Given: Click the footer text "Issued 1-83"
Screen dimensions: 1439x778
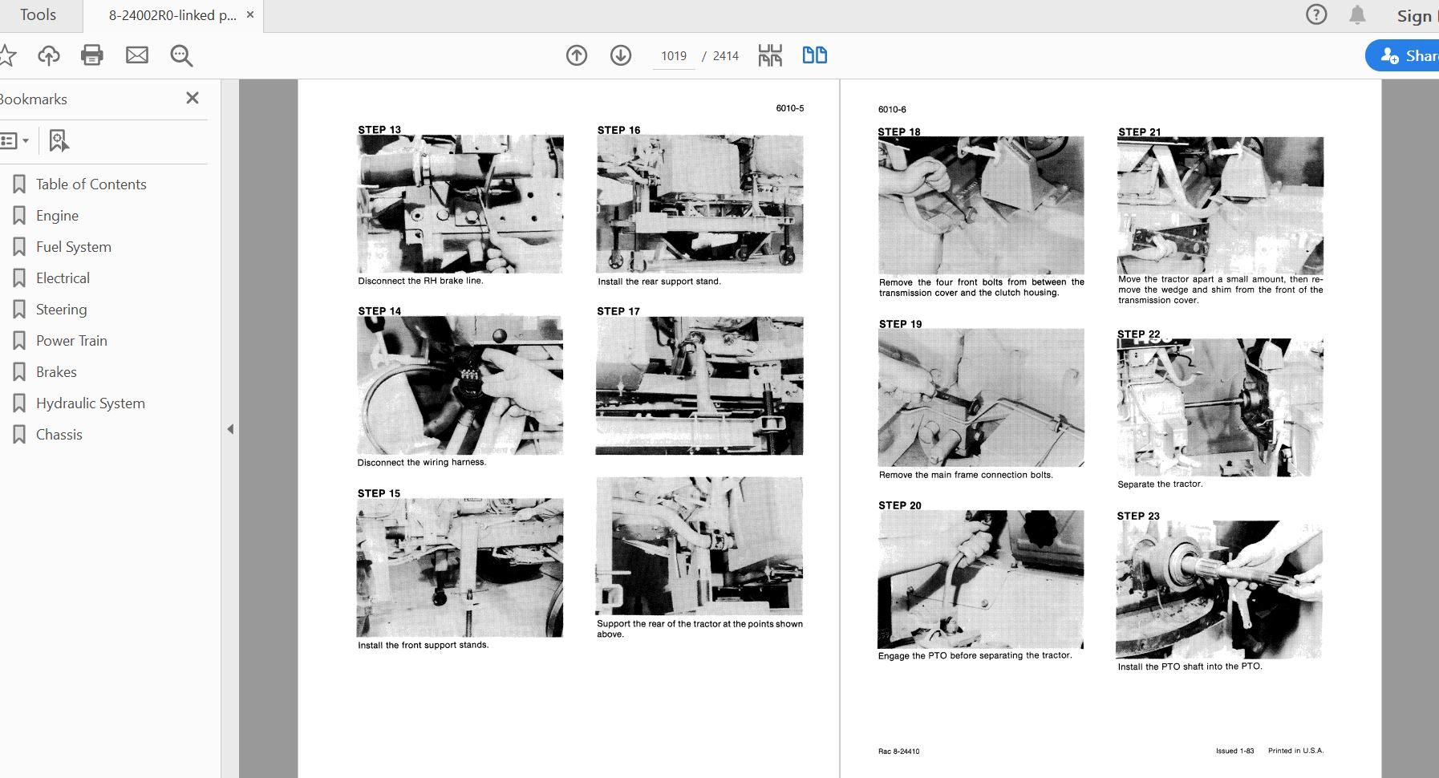Looking at the screenshot, I should 1235,752.
